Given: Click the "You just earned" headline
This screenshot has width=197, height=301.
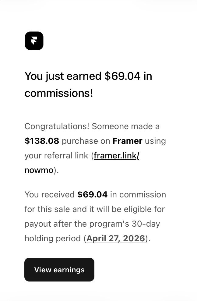Looking at the screenshot, I should pos(63,76).
